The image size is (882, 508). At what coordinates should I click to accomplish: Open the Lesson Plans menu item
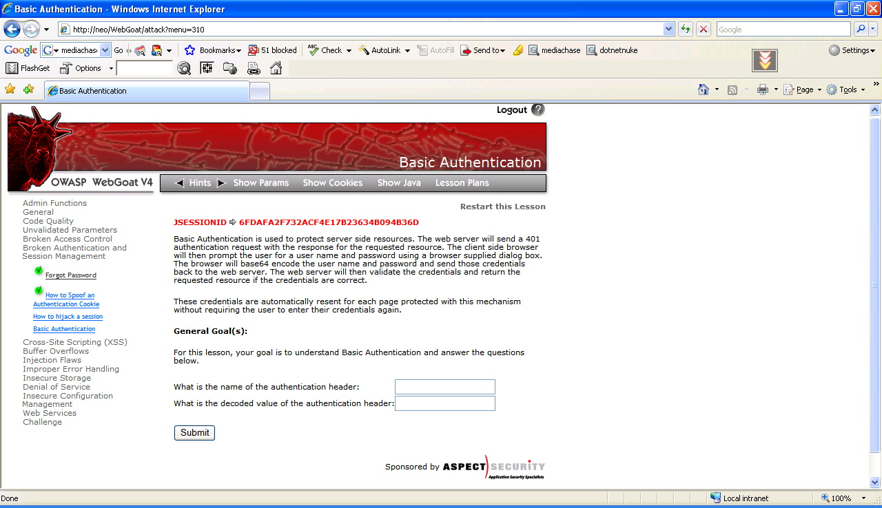[462, 183]
